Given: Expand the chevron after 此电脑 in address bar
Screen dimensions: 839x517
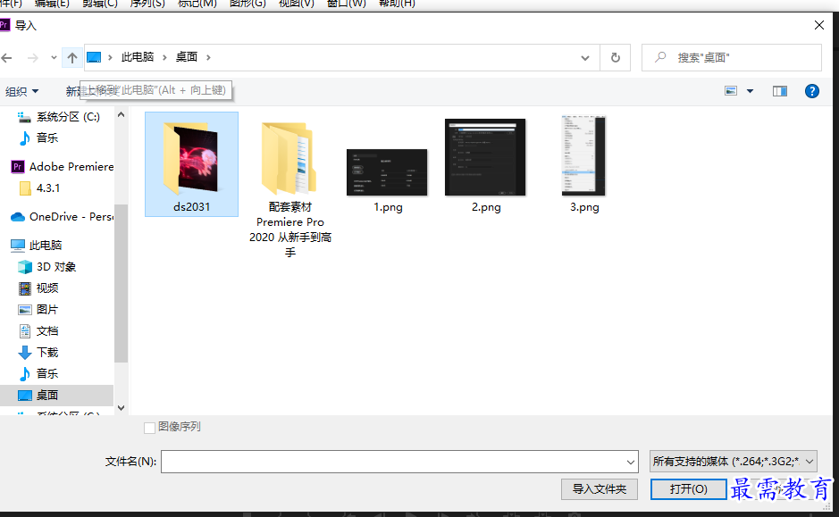Looking at the screenshot, I should point(164,57).
